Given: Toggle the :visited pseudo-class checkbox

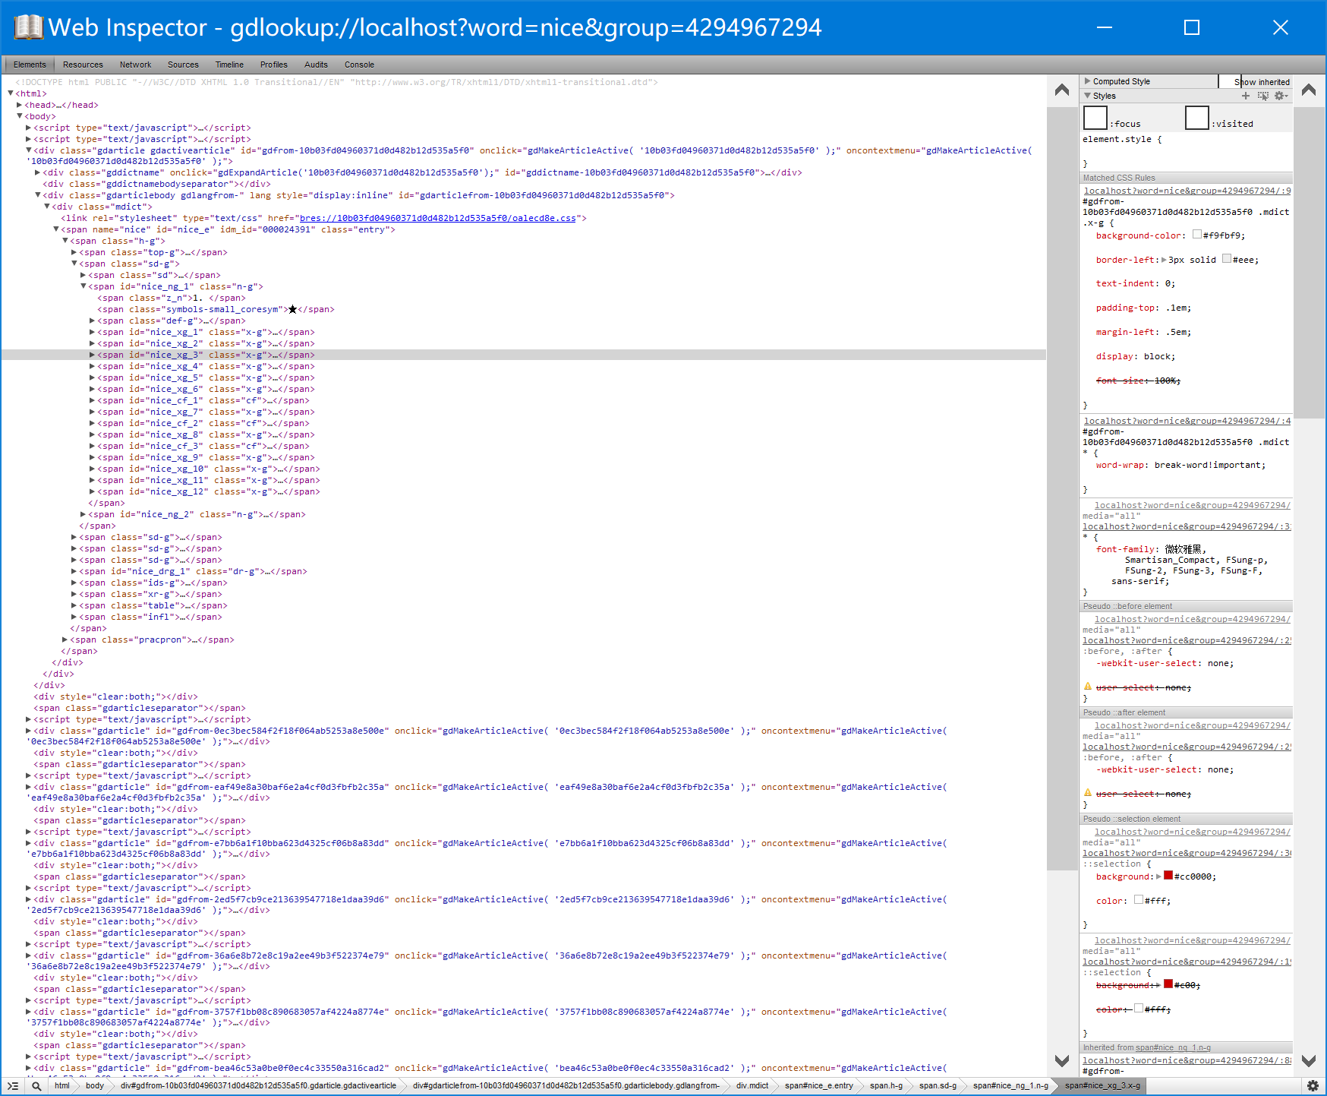Looking at the screenshot, I should pyautogui.click(x=1196, y=118).
